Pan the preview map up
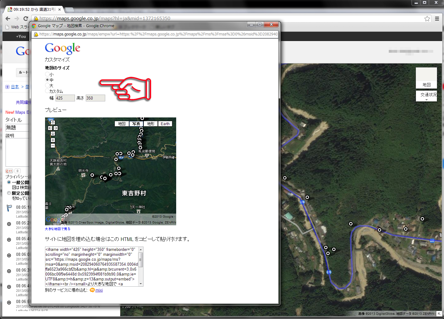The image size is (444, 319). point(53,122)
